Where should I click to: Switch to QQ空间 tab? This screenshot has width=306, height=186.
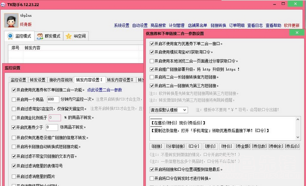(76, 36)
